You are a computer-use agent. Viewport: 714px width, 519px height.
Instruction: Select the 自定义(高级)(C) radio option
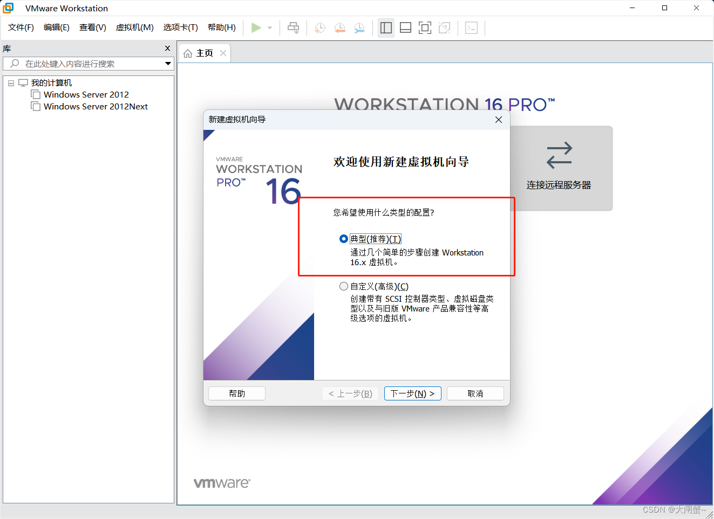coord(343,286)
